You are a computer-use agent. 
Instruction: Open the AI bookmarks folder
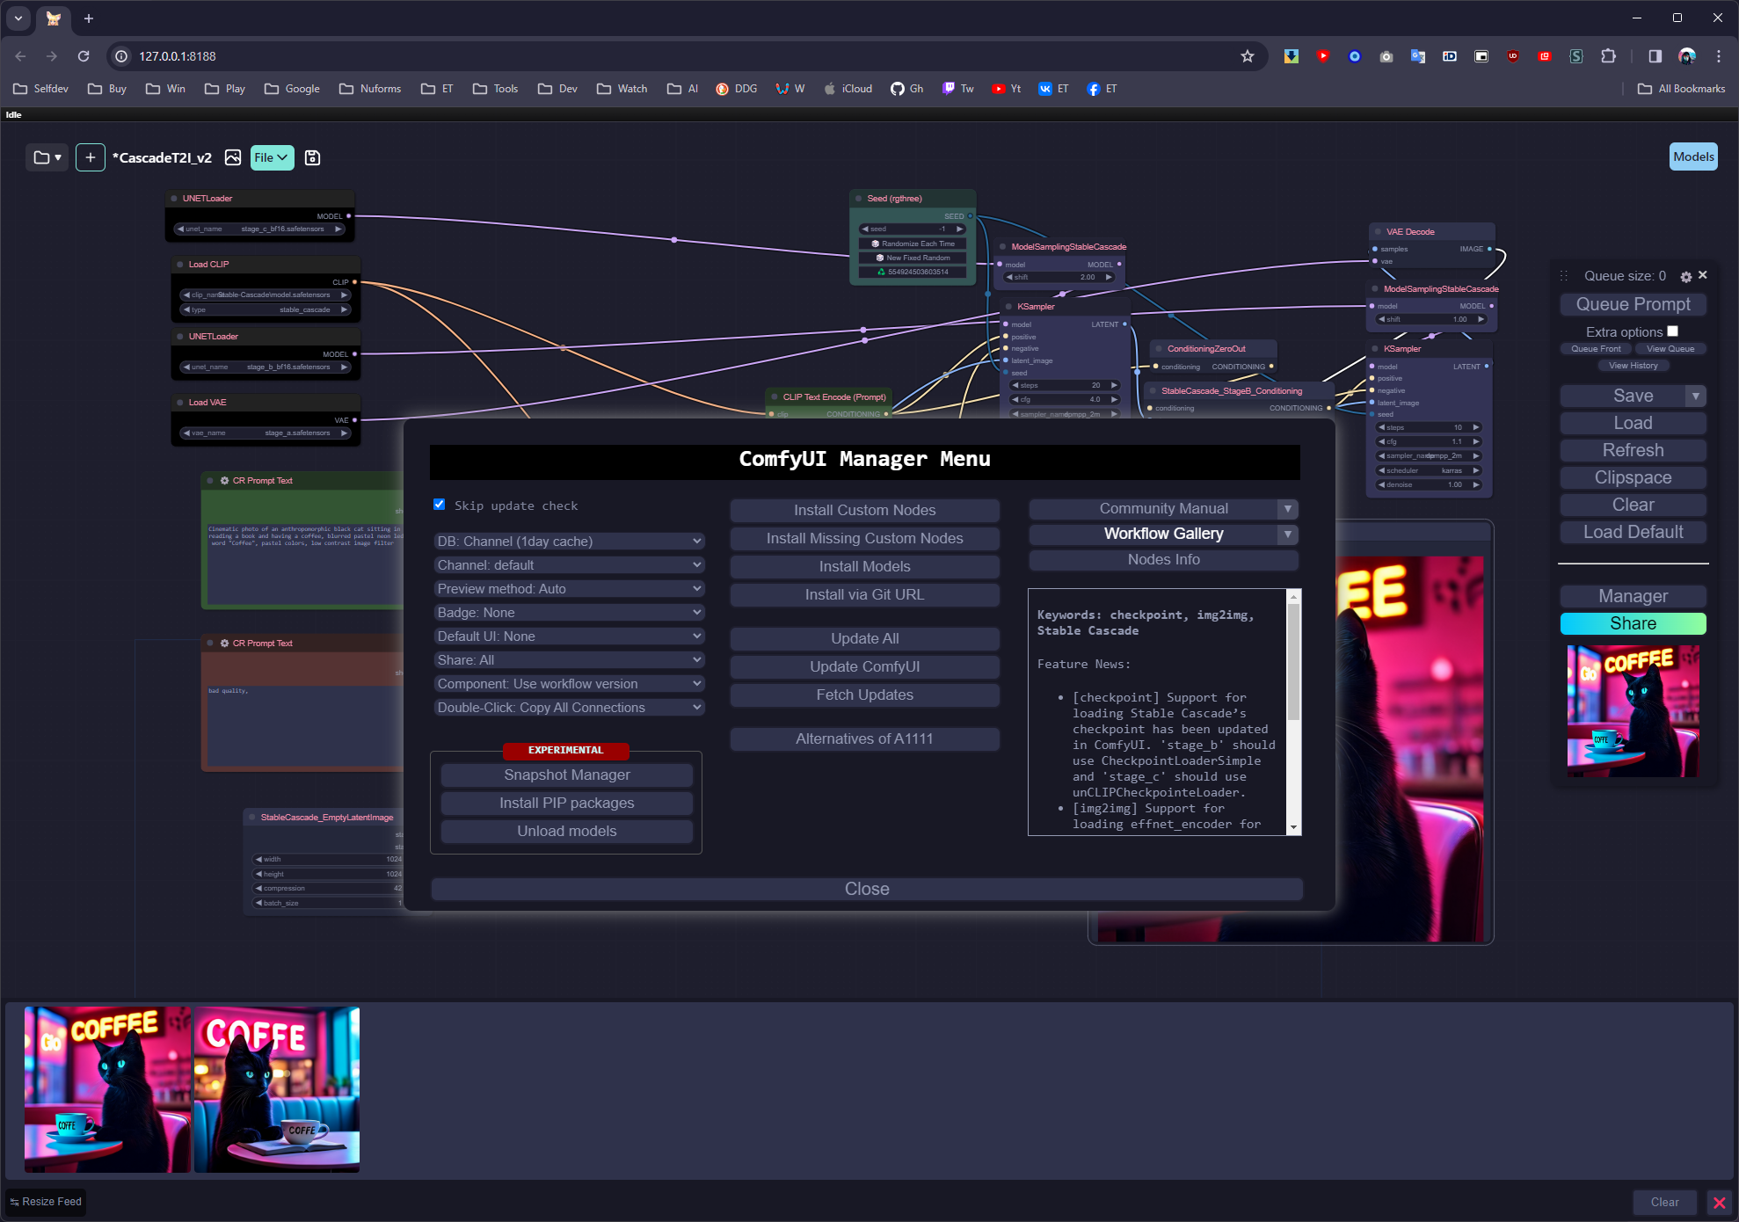(x=683, y=89)
